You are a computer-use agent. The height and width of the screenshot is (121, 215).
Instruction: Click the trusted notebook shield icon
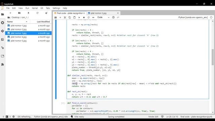(162, 117)
